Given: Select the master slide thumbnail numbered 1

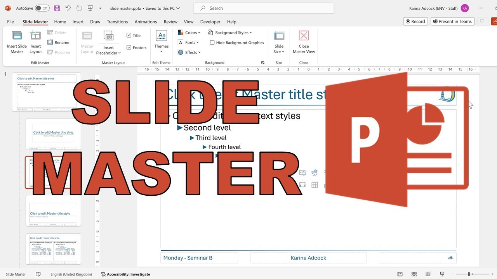Looking at the screenshot, I should (47, 92).
